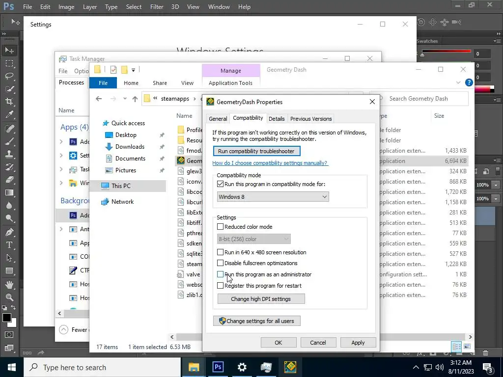Select the Dodge tool
The image size is (503, 377).
click(x=9, y=218)
